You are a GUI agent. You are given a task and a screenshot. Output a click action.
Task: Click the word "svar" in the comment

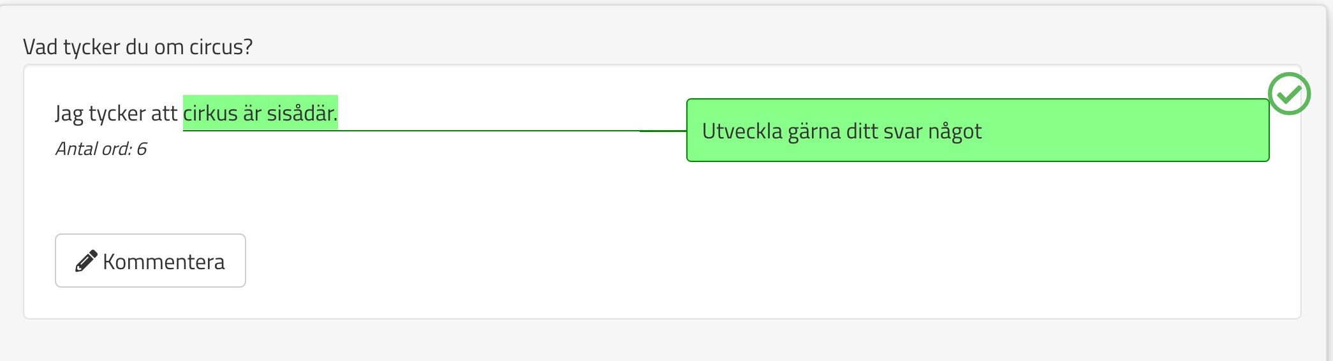click(902, 131)
